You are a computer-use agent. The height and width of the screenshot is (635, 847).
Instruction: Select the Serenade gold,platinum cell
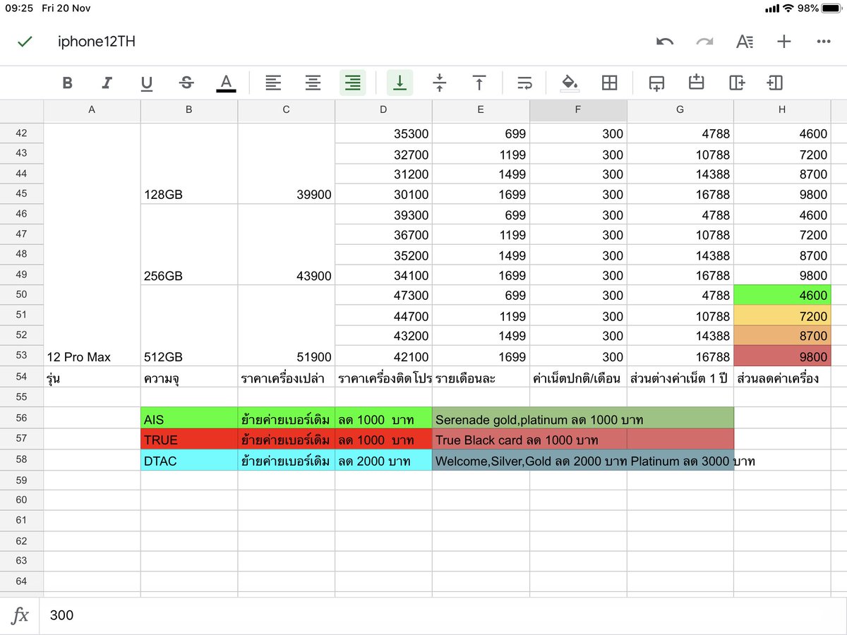[583, 418]
